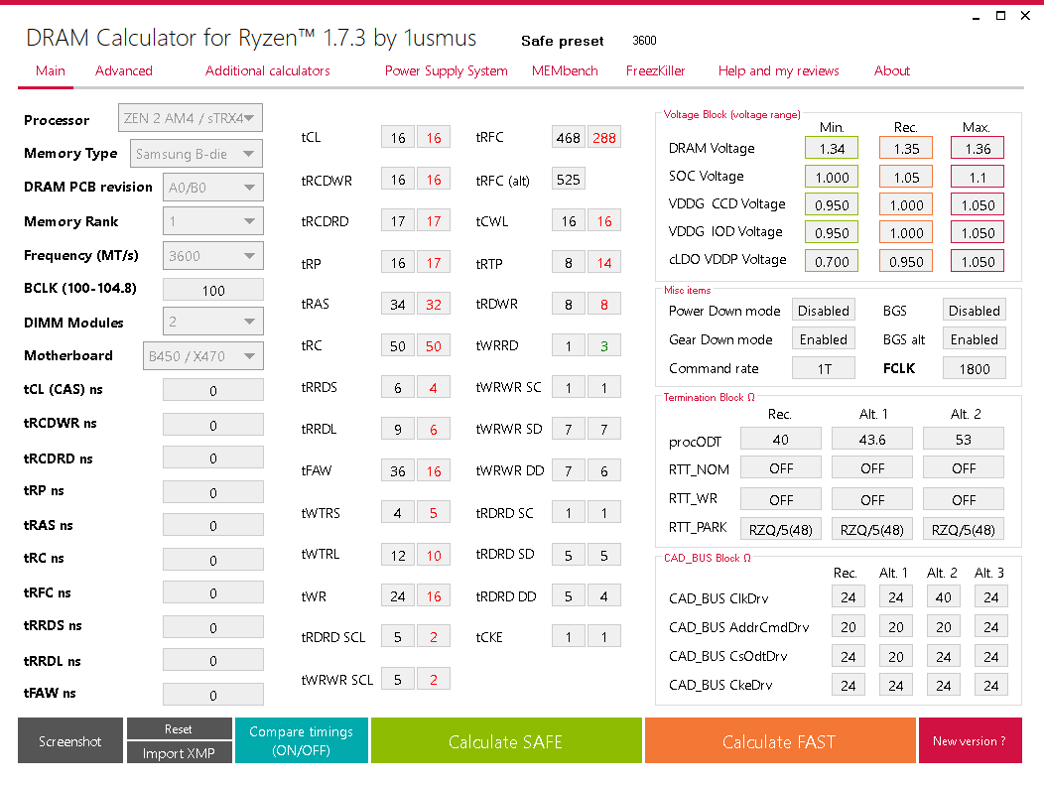Click cLDO VDDP Voltage Min value 0.700
The image size is (1044, 785).
tap(832, 262)
